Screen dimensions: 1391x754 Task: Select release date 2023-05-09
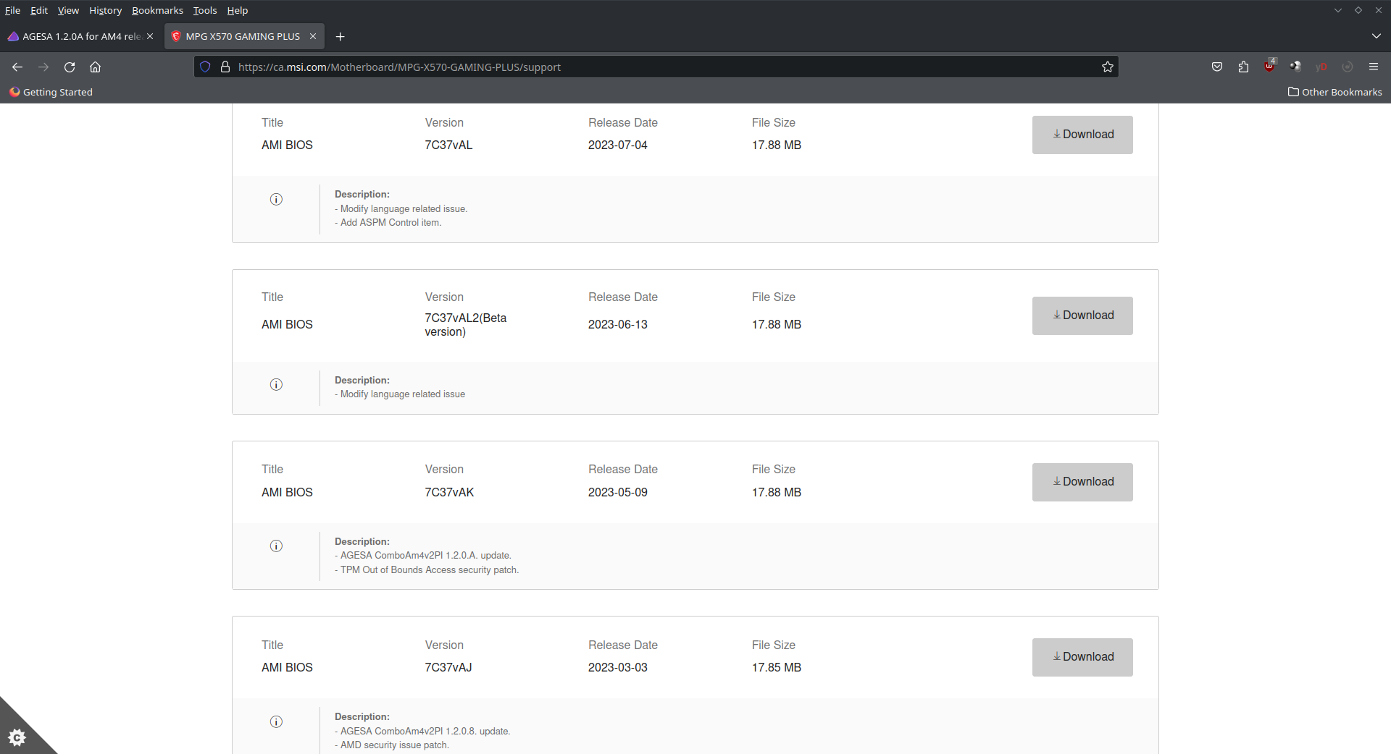[618, 492]
